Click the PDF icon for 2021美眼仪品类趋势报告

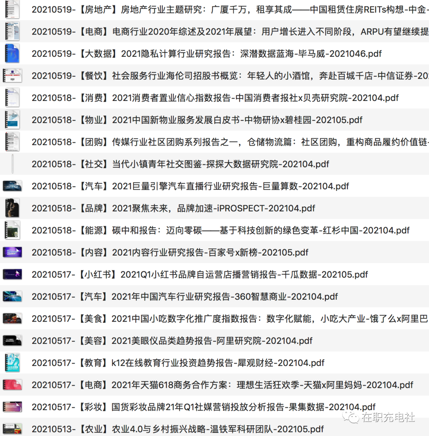12,341
